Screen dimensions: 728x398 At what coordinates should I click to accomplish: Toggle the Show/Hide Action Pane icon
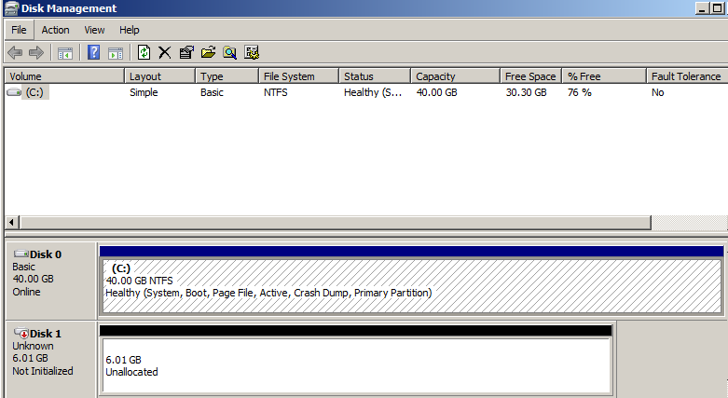pyautogui.click(x=116, y=52)
